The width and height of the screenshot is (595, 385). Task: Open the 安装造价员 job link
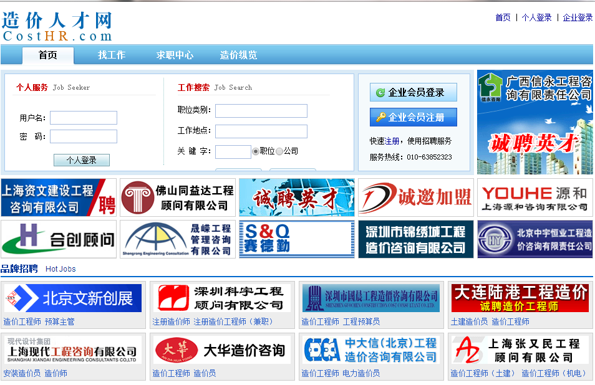[22, 373]
